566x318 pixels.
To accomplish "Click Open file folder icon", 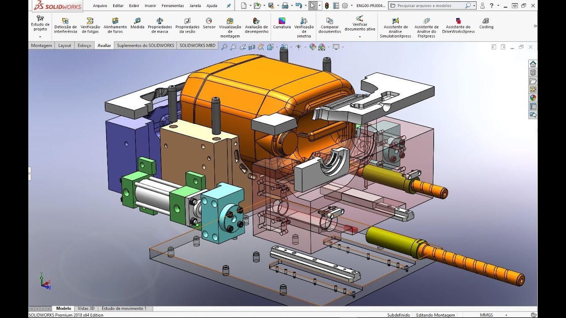I will 257,6.
